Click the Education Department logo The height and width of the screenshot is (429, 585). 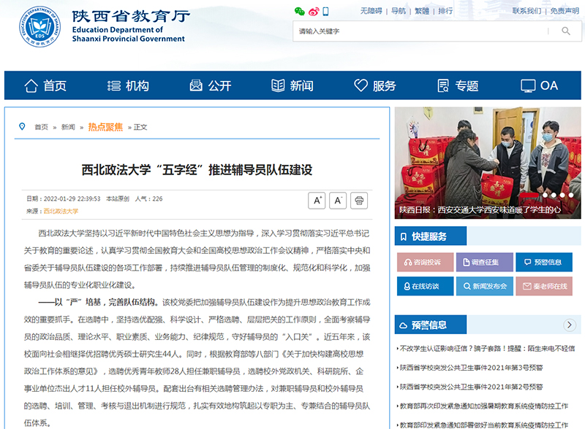point(40,28)
